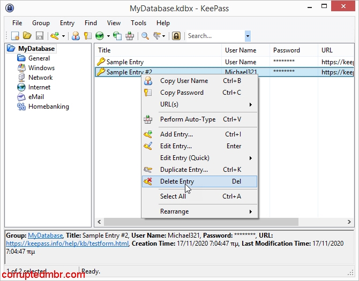Sort by the User Name column header
This screenshot has width=359, height=281.
click(x=245, y=50)
